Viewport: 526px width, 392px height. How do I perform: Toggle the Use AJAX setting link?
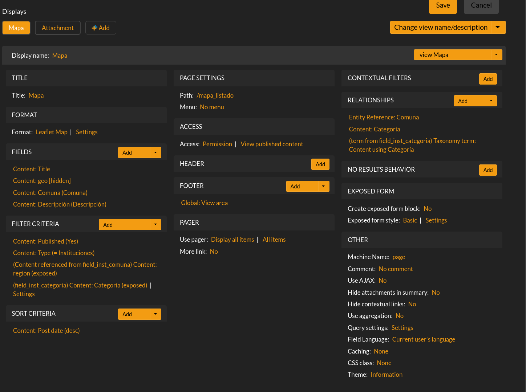tap(383, 281)
